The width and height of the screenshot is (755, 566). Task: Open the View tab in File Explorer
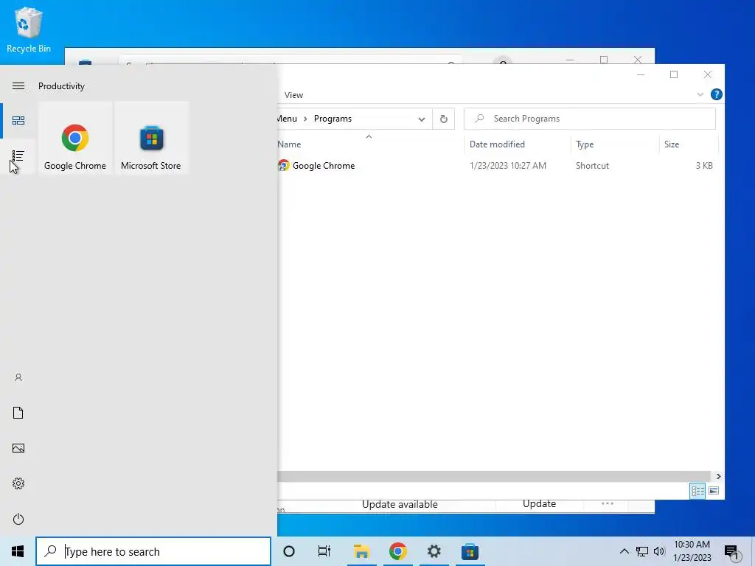tap(293, 95)
